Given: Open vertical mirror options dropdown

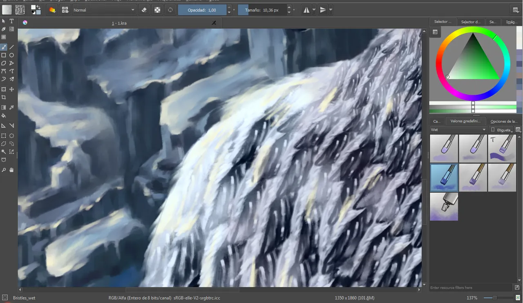Looking at the screenshot, I should pyautogui.click(x=331, y=10).
